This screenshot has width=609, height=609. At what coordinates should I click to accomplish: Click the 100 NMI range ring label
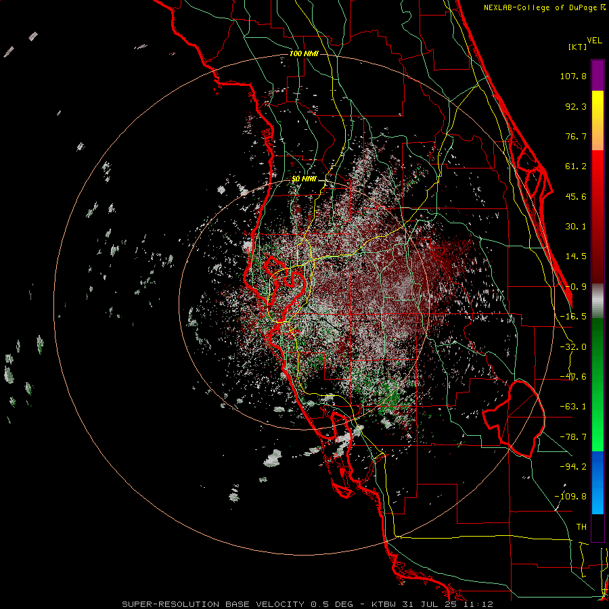(304, 53)
